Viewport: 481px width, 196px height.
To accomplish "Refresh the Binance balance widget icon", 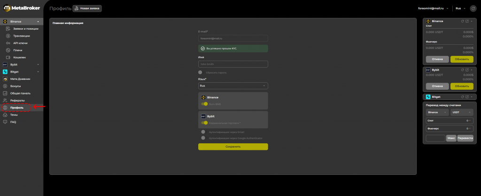I will [463, 21].
